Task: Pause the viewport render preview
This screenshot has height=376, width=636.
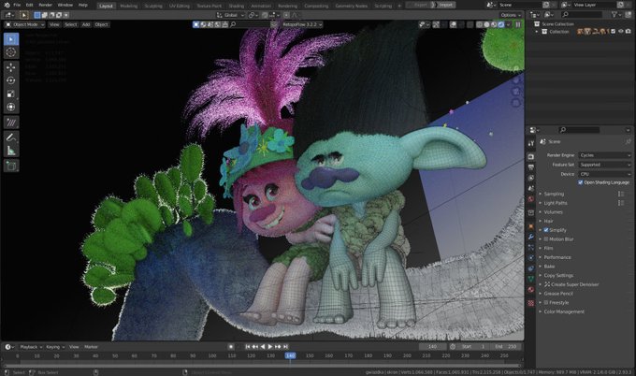Action: point(518,24)
